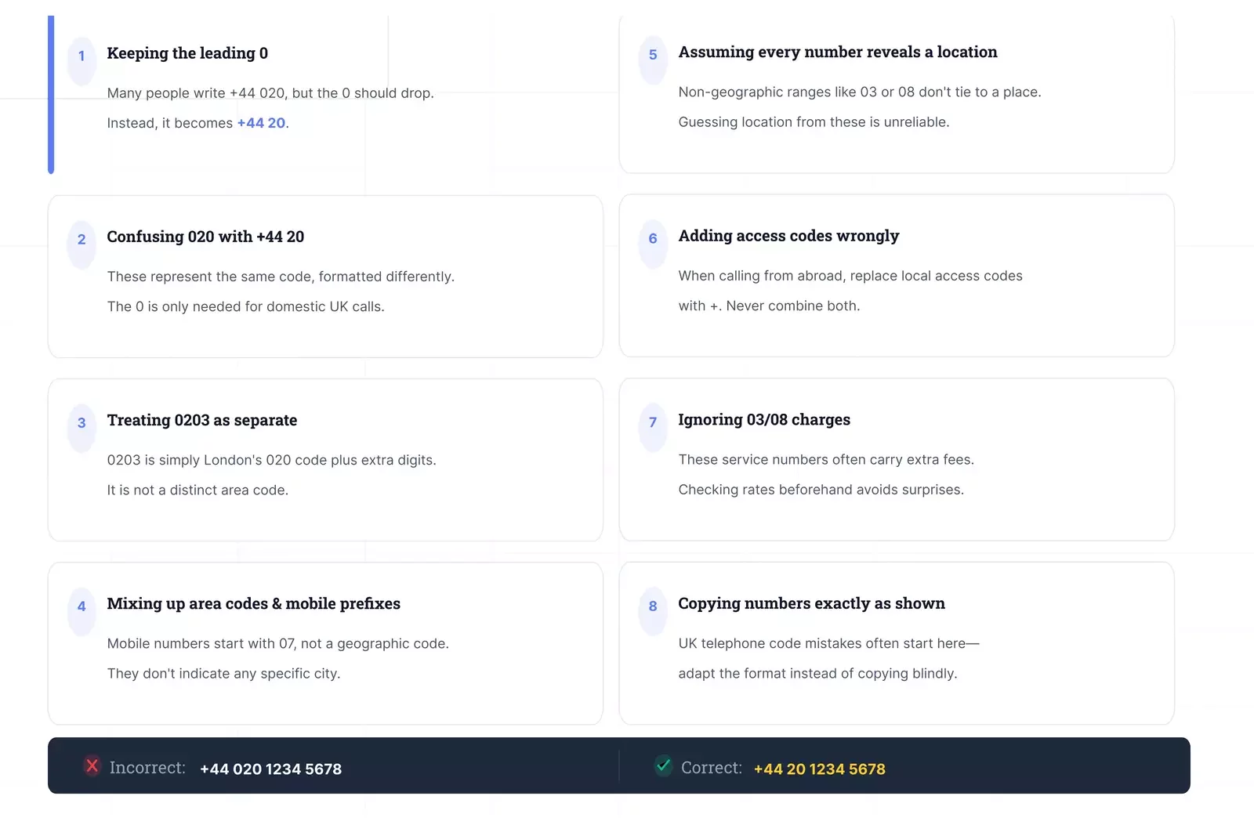This screenshot has height=836, width=1254.
Task: Click the 'Correct:' label in the dark bar
Action: tap(711, 768)
